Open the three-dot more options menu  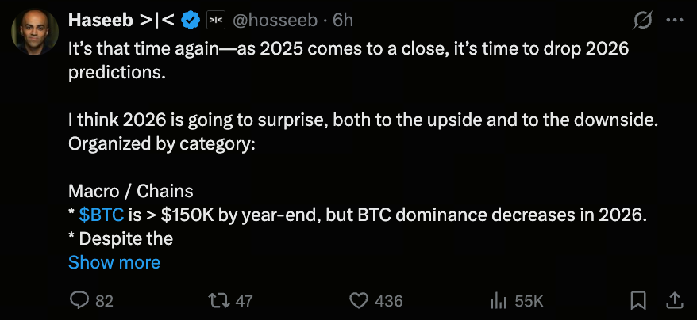(674, 19)
